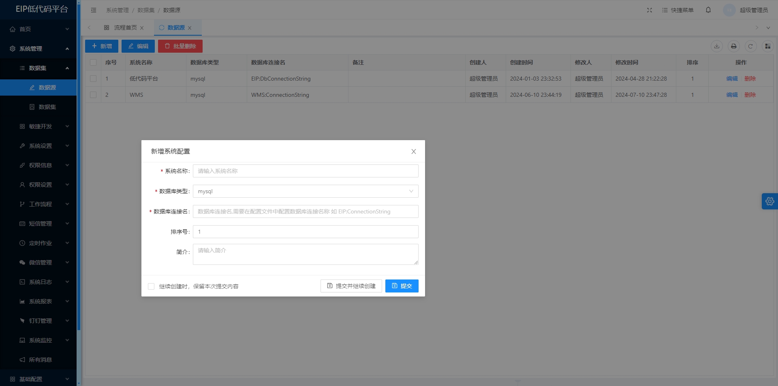This screenshot has width=778, height=386.
Task: Expand 微信管理 sidebar menu
Action: 38,262
